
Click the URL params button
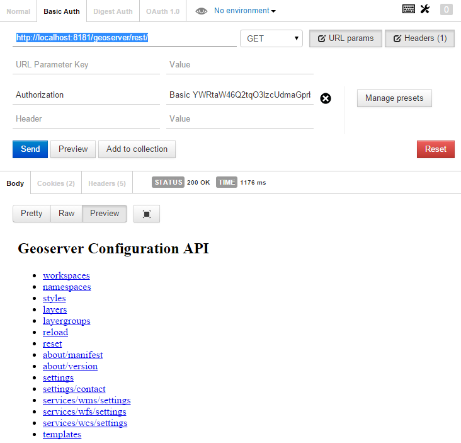346,38
